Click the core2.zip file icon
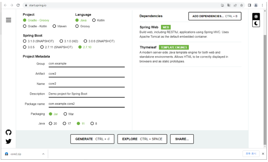Image resolution: width=268 pixels, height=162 pixels. [x=7, y=154]
